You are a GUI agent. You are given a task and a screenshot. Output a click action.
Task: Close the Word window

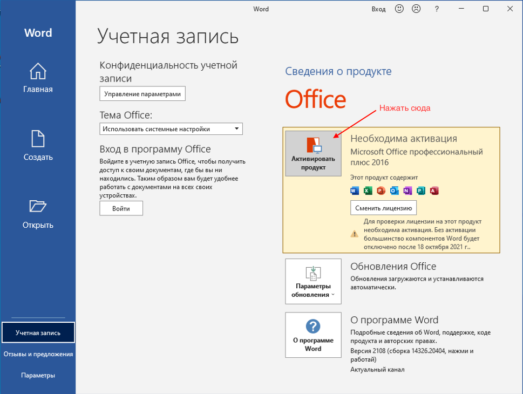[510, 9]
